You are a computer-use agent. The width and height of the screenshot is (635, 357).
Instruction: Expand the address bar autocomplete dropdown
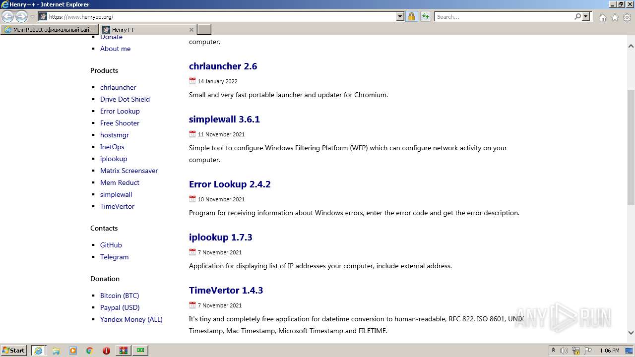click(400, 17)
